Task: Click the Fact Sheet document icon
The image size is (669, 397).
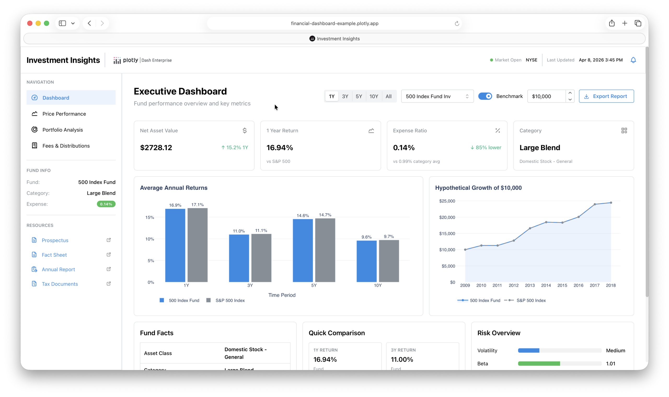Action: tap(34, 254)
